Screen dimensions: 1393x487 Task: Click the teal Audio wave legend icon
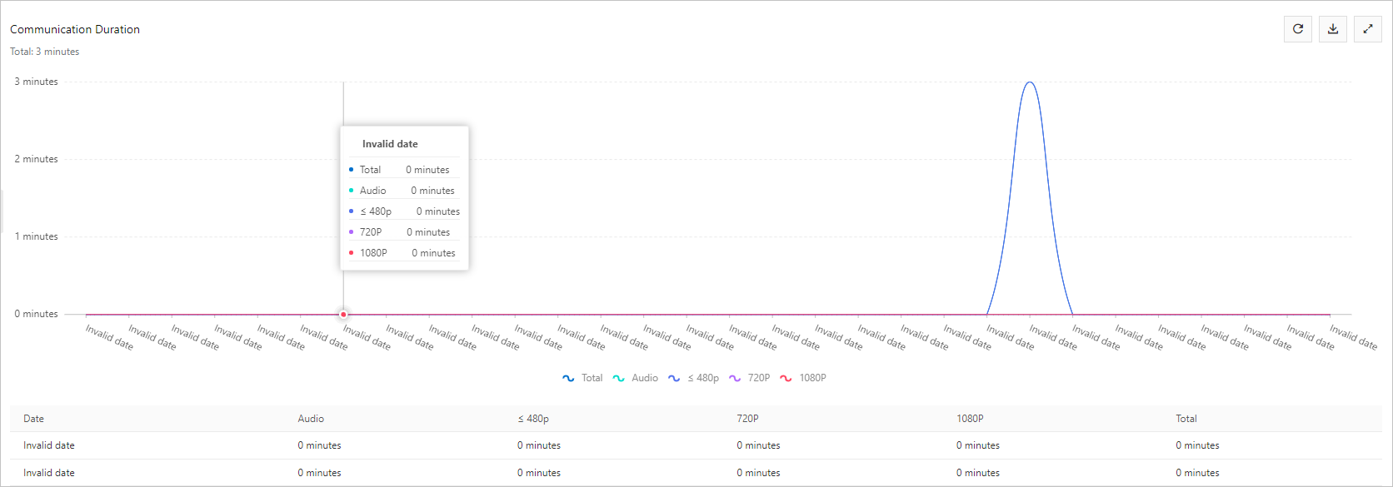click(619, 378)
